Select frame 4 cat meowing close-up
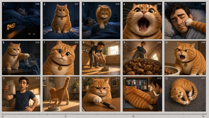Image resolution: width=209 pixels, height=118 pixels. point(142,20)
